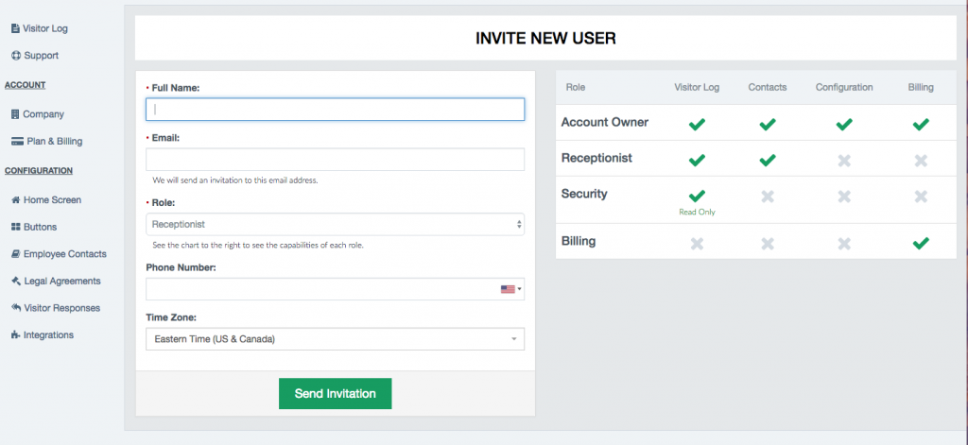
Task: Click the Phone Number input field
Action: [x=321, y=289]
